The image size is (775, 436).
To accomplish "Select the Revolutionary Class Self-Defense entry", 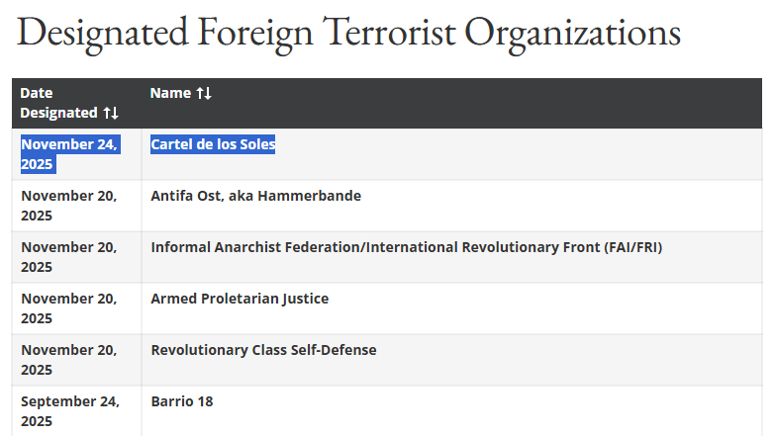I will point(263,350).
